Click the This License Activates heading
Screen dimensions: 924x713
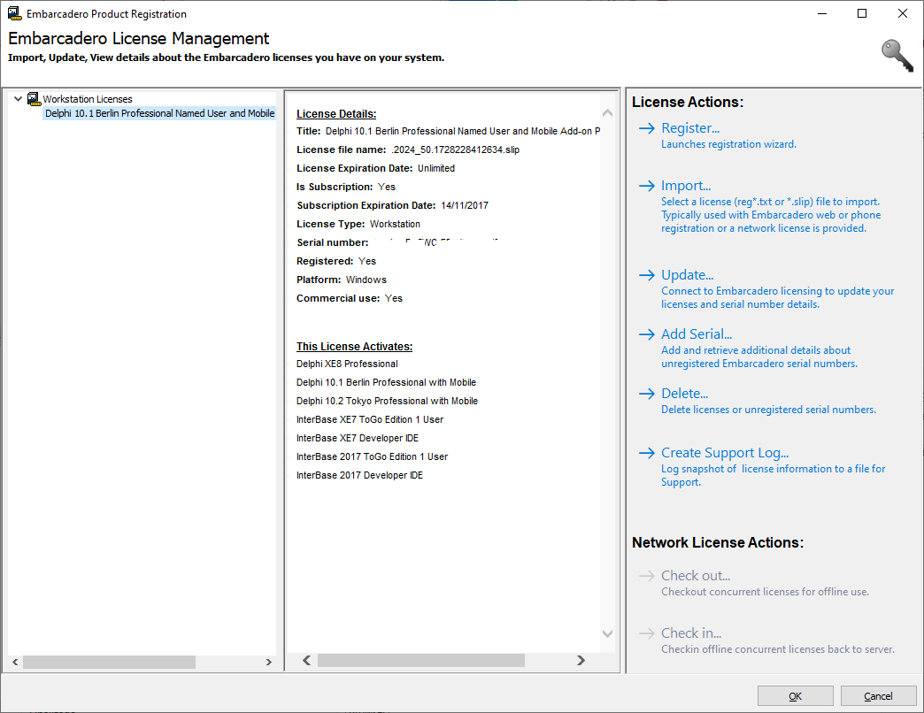[x=354, y=347]
